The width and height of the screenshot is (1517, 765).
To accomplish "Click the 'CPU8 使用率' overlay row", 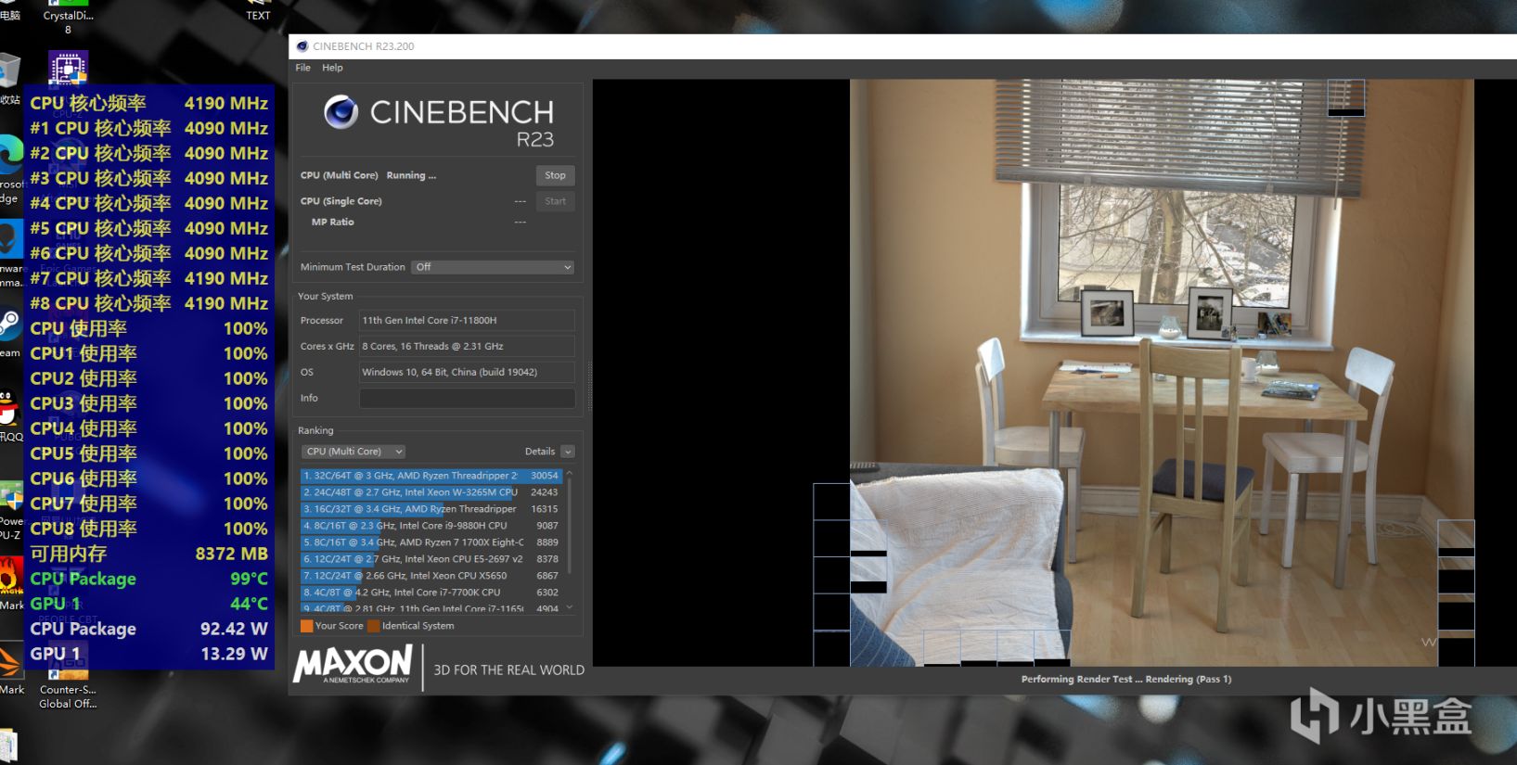I will 148,529.
